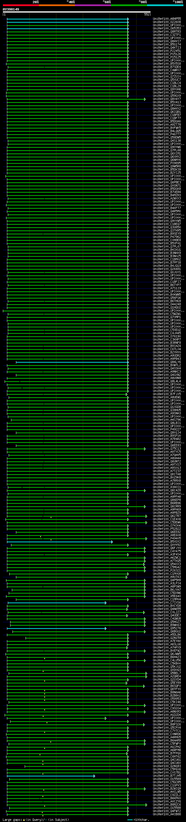Click label UniRef100_Q4FWT2
186x822 pixels.
coord(167,811)
